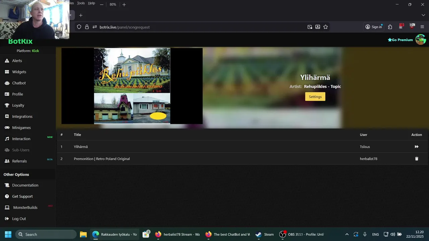This screenshot has width=429, height=241.
Task: Skip Ylihärmä with fast-forward icon
Action: [x=417, y=147]
